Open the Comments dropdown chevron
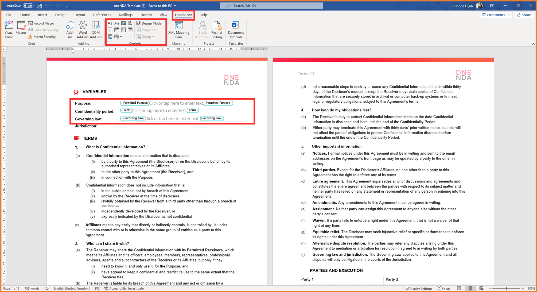Viewport: 537px width, 292px height. pyautogui.click(x=510, y=15)
